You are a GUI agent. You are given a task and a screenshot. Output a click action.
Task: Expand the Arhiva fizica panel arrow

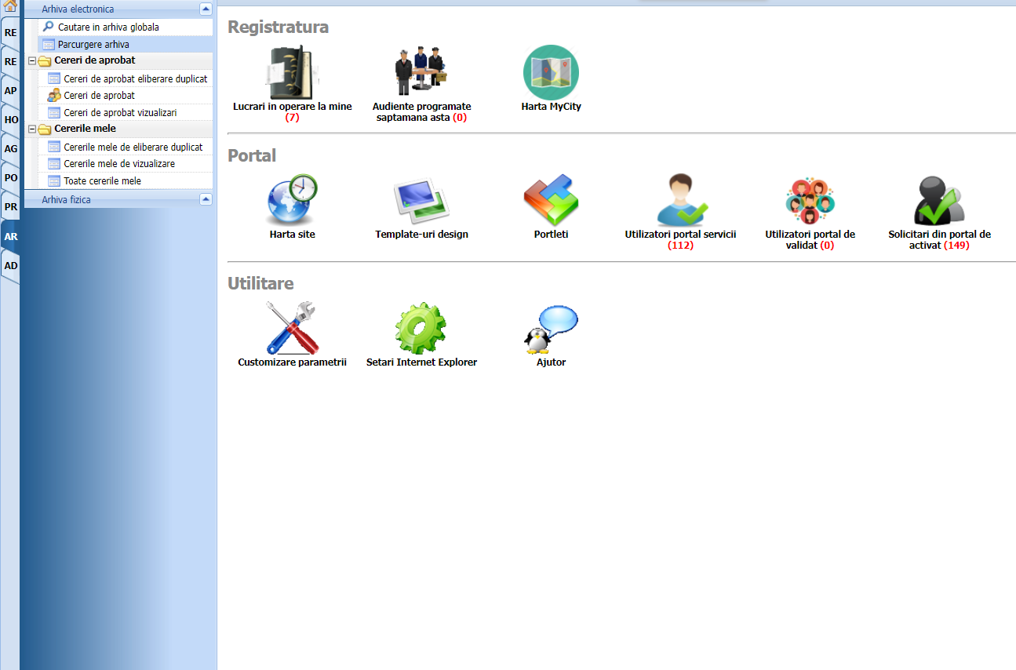[x=206, y=200]
